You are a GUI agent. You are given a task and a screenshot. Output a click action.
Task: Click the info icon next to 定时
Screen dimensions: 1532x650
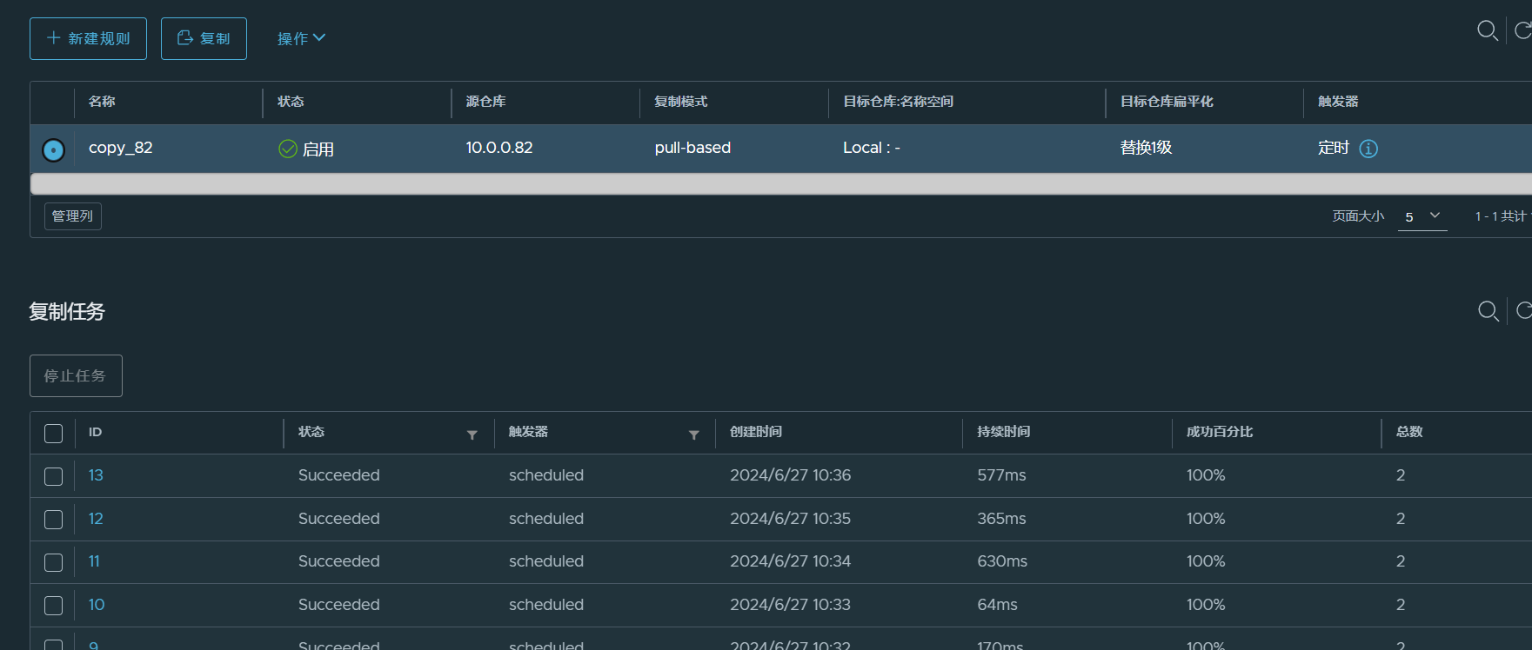click(1368, 149)
